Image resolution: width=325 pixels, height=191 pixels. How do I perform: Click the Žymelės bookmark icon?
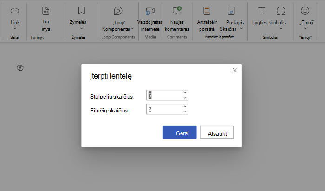click(81, 11)
